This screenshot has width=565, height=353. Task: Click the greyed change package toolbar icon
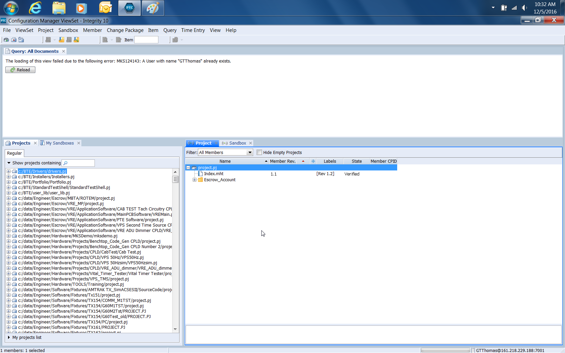click(175, 40)
